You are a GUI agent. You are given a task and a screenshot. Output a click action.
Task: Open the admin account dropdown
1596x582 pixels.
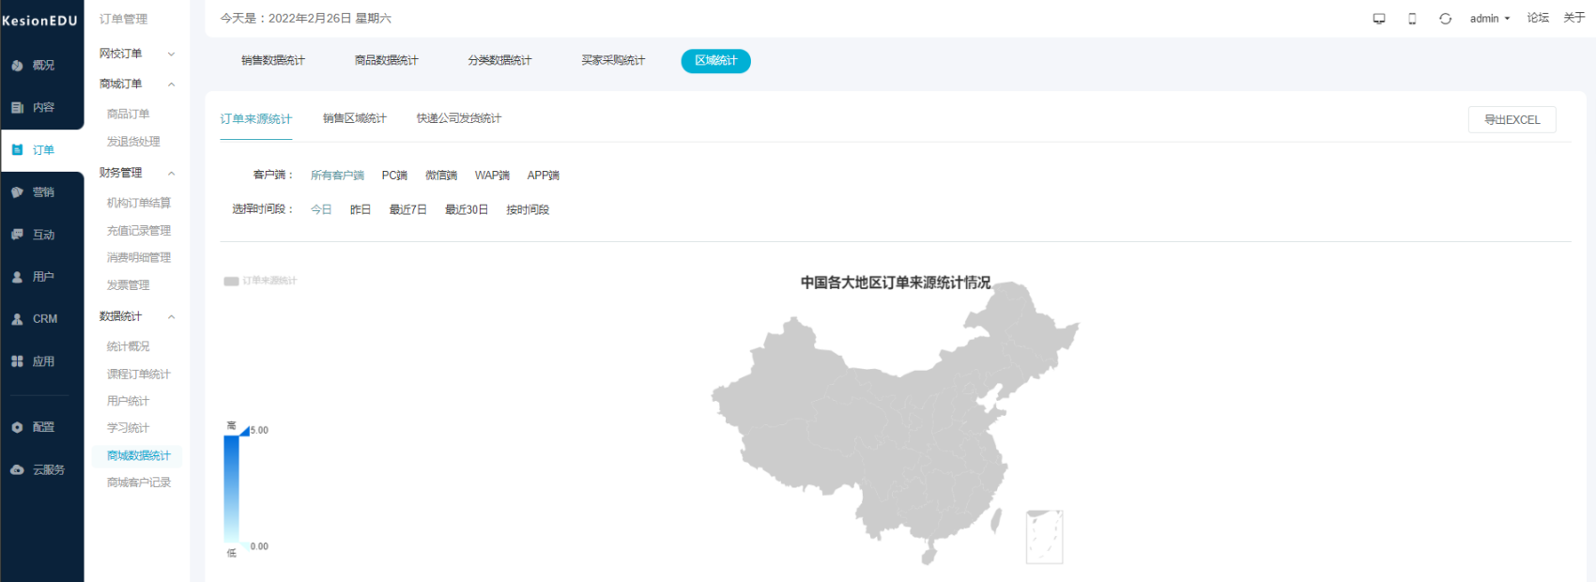(1490, 19)
